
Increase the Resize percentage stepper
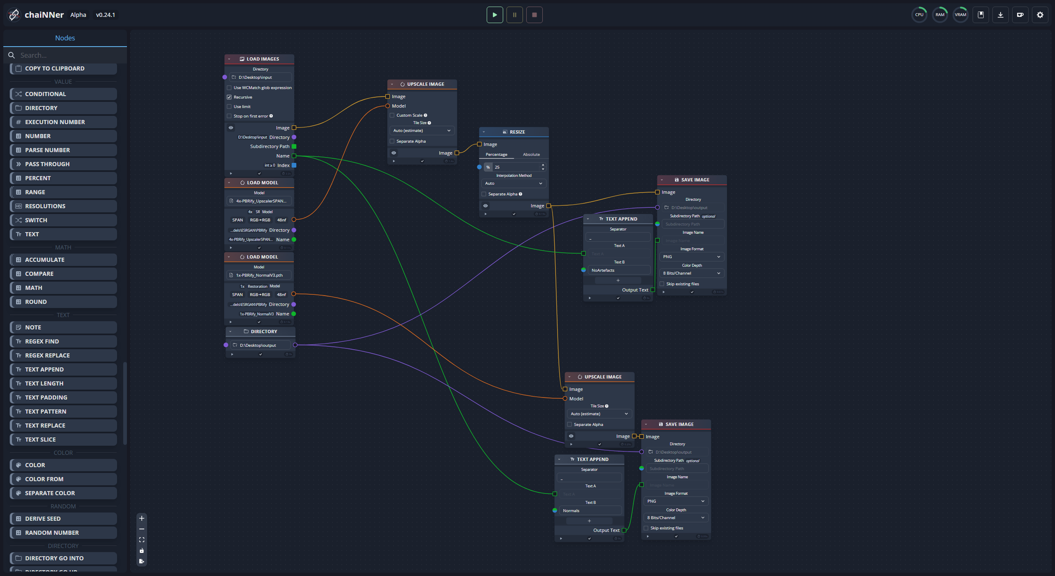tap(543, 165)
